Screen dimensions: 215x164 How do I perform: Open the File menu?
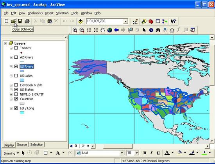coord(6,13)
